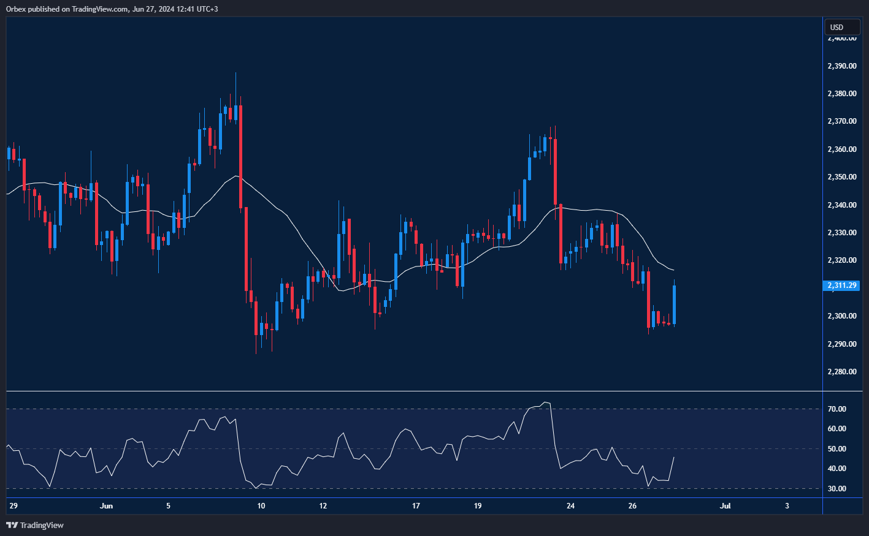Click the separator between price and RSI panes
The width and height of the screenshot is (869, 536).
click(429, 391)
